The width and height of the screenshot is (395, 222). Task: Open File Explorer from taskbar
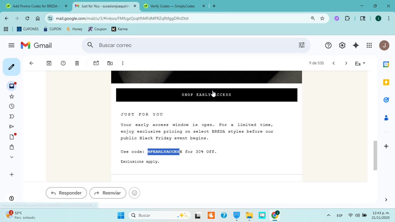[x=249, y=215]
